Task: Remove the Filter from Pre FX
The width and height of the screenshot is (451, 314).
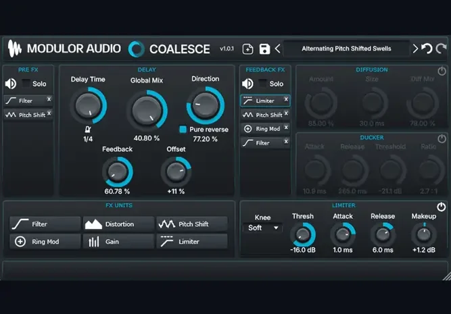Action: pos(49,99)
